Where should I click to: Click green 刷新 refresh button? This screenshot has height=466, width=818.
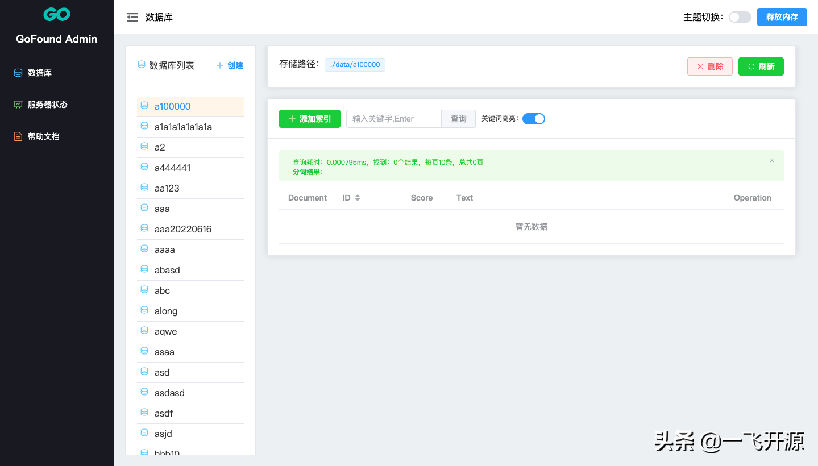(761, 66)
